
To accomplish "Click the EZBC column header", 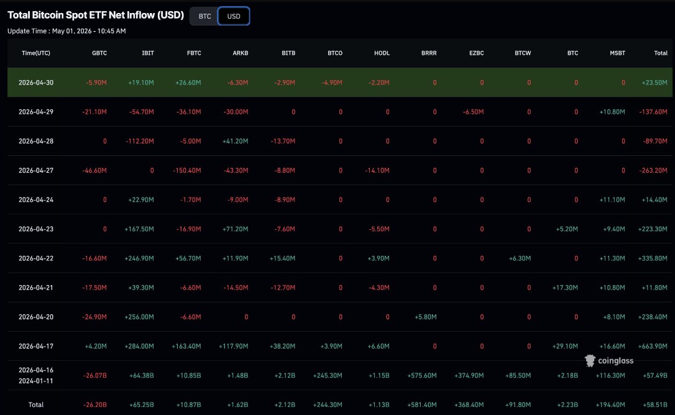I will 477,53.
